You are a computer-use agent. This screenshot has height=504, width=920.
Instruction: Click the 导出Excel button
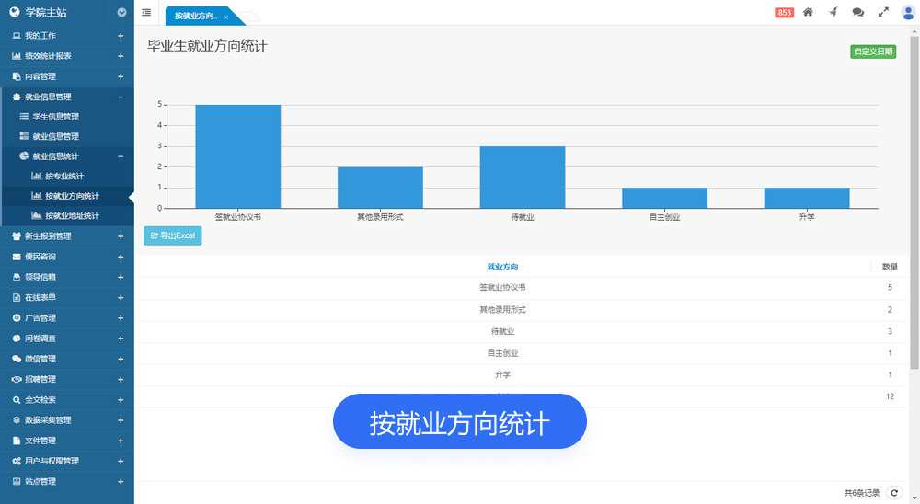(x=172, y=236)
